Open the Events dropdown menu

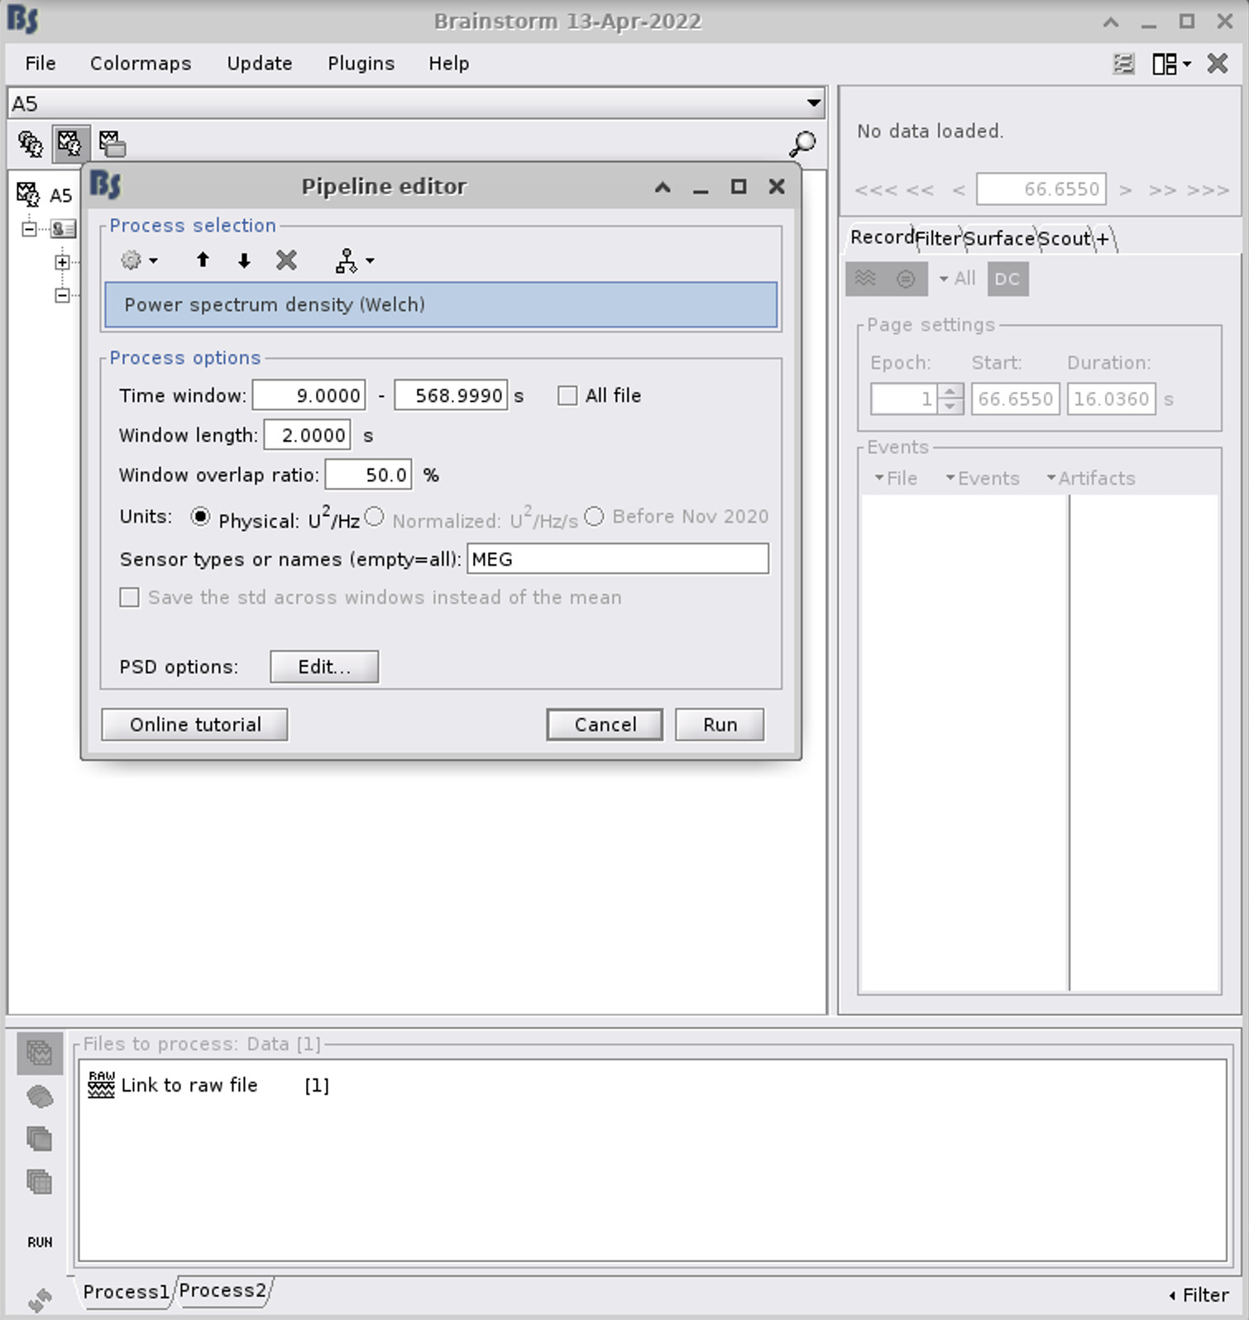[983, 478]
